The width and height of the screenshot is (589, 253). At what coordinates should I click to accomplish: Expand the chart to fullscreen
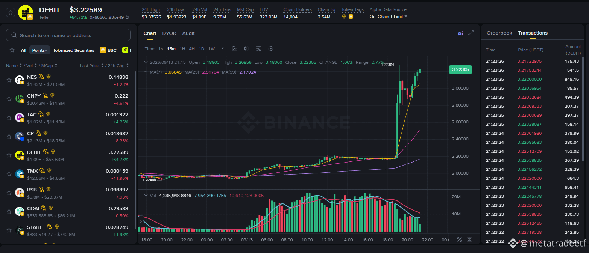pos(471,33)
